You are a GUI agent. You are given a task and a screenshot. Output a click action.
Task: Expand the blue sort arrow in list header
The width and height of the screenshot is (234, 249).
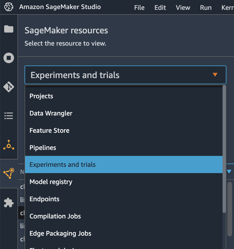[229, 171]
